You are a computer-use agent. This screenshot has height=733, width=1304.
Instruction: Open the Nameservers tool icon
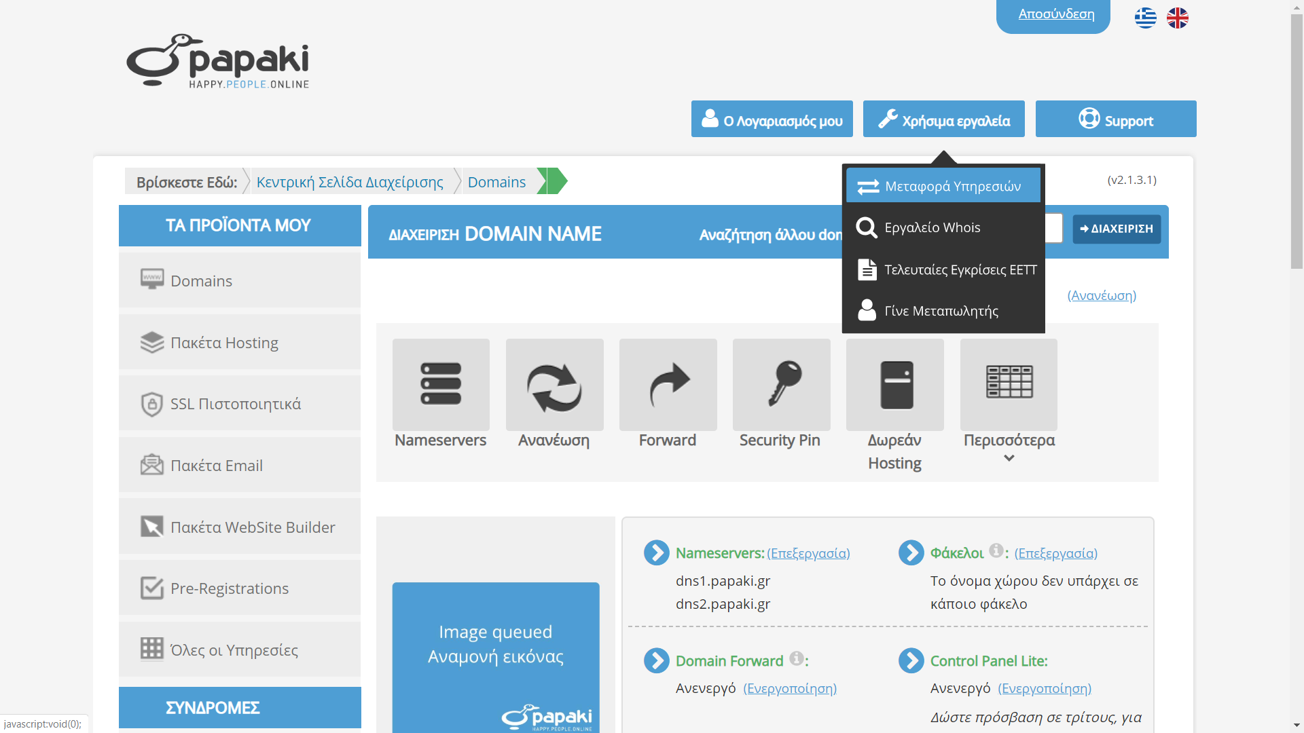click(441, 385)
